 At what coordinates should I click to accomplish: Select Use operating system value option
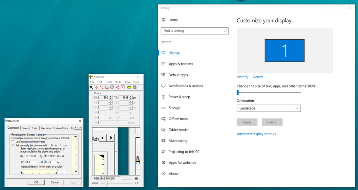click(x=13, y=142)
